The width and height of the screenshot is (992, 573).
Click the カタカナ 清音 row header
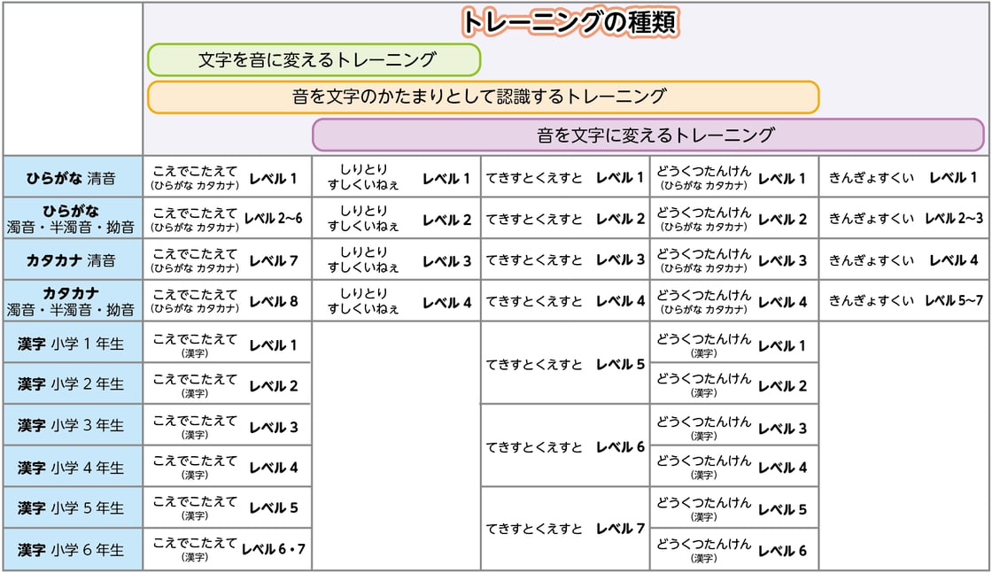pyautogui.click(x=73, y=260)
